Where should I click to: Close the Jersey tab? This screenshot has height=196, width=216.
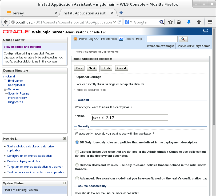56,13
